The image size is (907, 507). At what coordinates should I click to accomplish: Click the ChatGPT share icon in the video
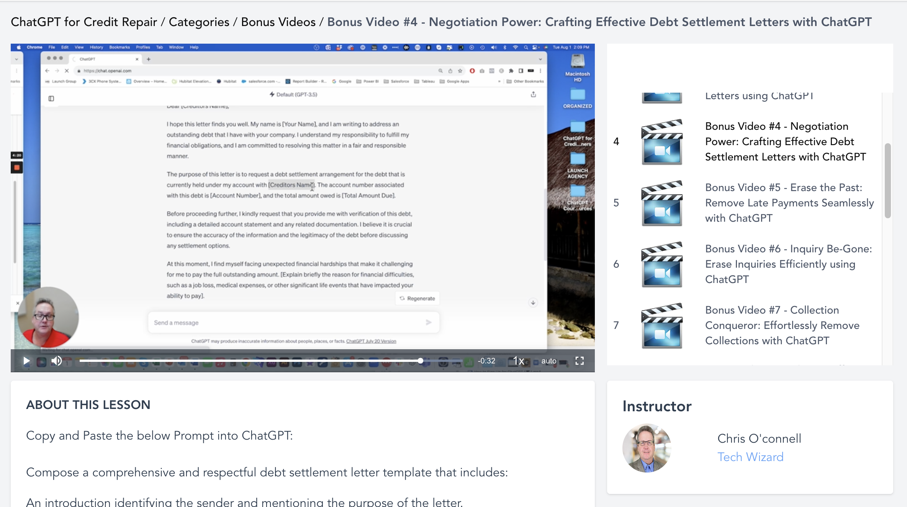(x=533, y=94)
